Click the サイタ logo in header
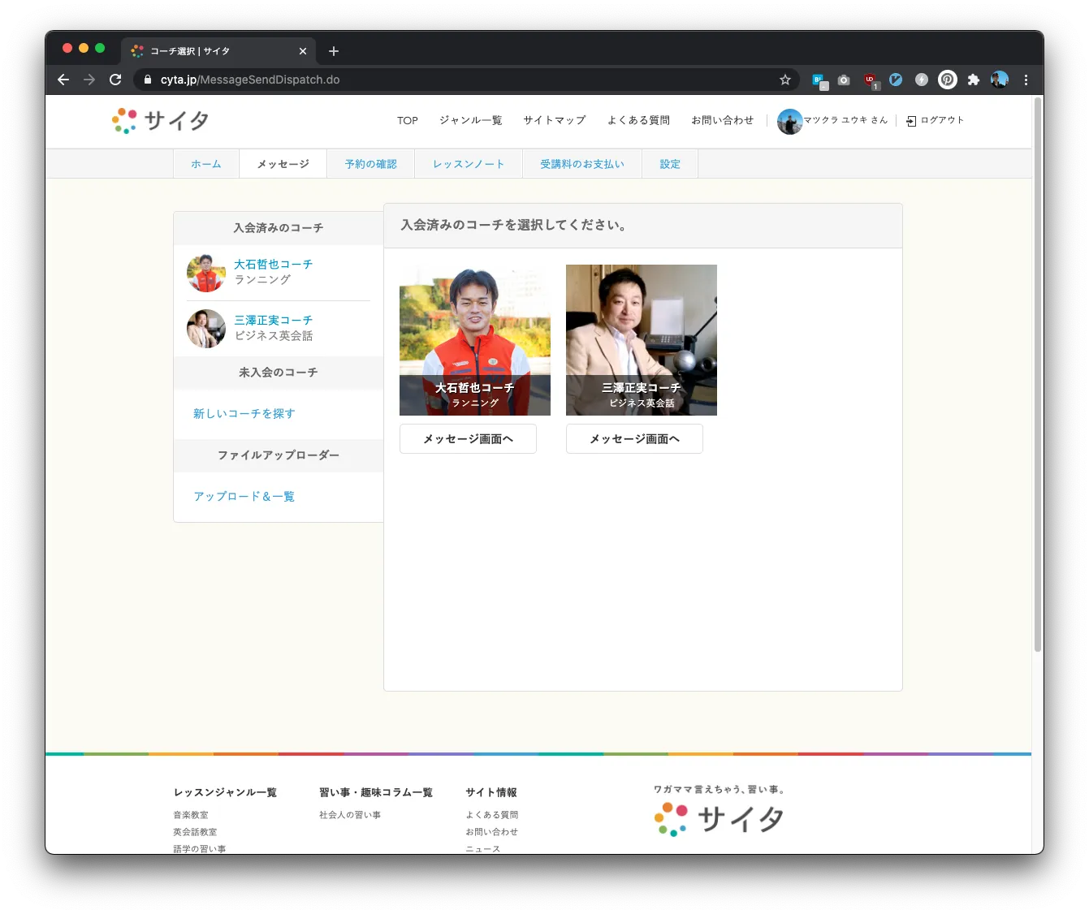The image size is (1089, 914). coord(161,121)
